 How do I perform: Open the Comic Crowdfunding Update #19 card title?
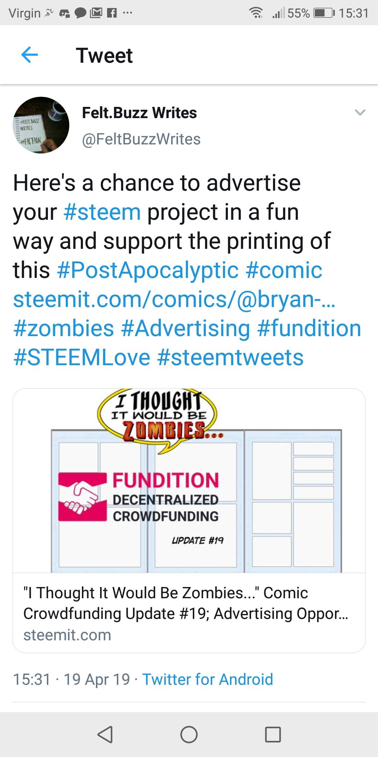[185, 603]
